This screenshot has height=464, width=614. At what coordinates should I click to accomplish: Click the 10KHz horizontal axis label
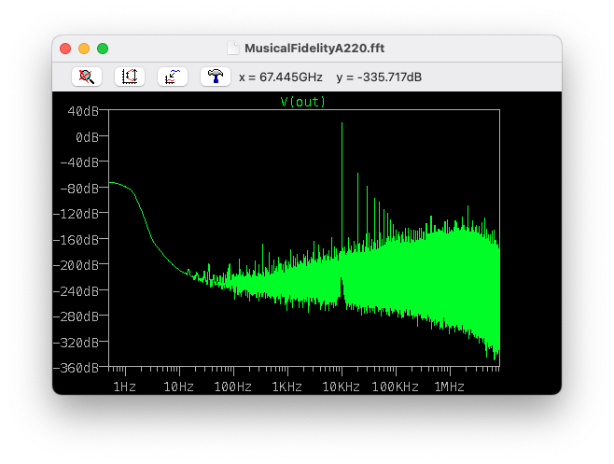point(341,387)
